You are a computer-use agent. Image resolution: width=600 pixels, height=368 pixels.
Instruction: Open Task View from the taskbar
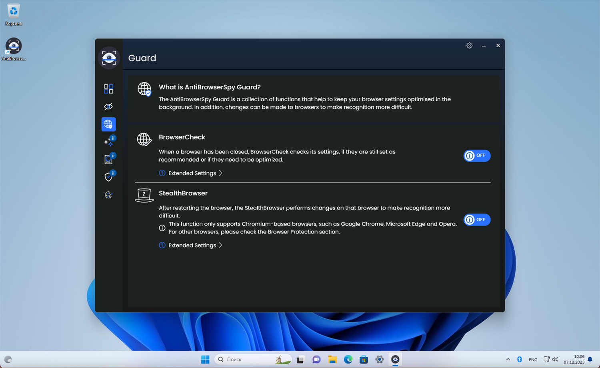pyautogui.click(x=300, y=360)
